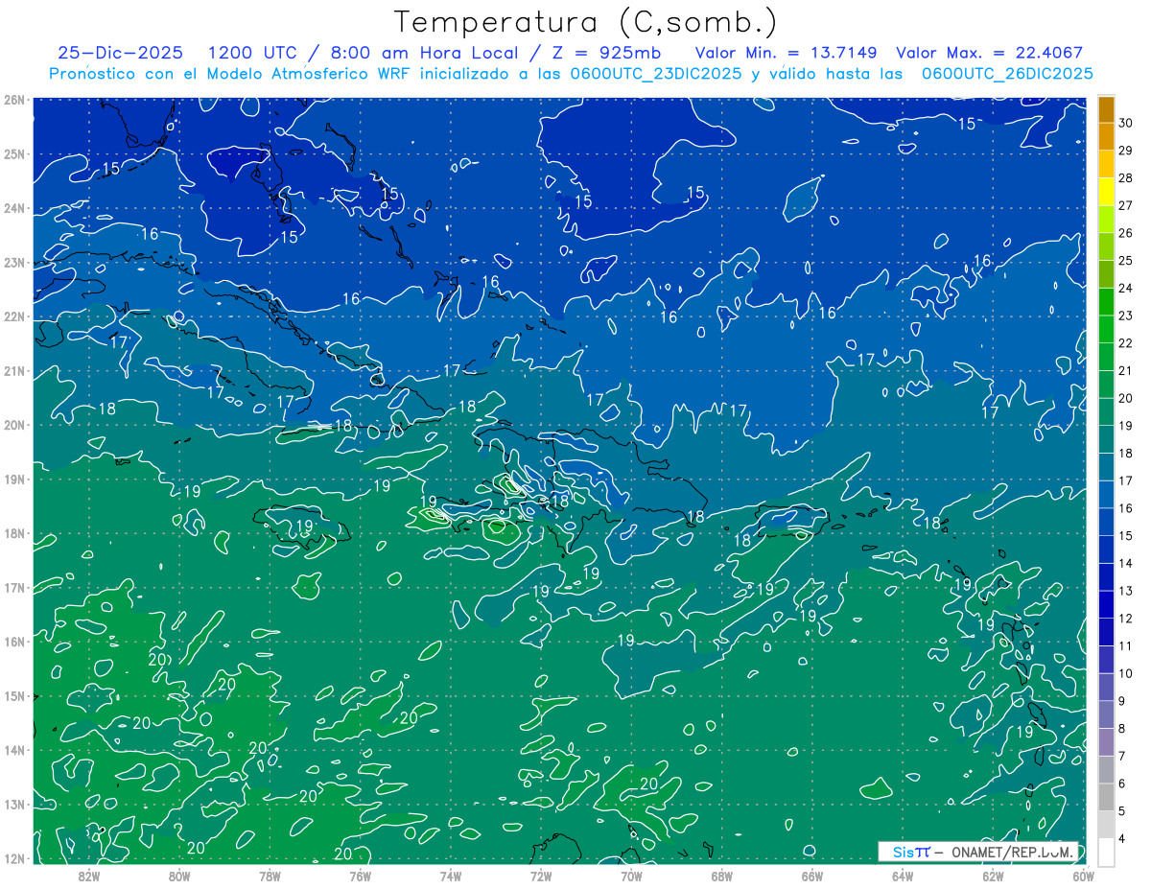The height and width of the screenshot is (889, 1151).
Task: Click latitude axis label '14N'
Action: [x=13, y=750]
